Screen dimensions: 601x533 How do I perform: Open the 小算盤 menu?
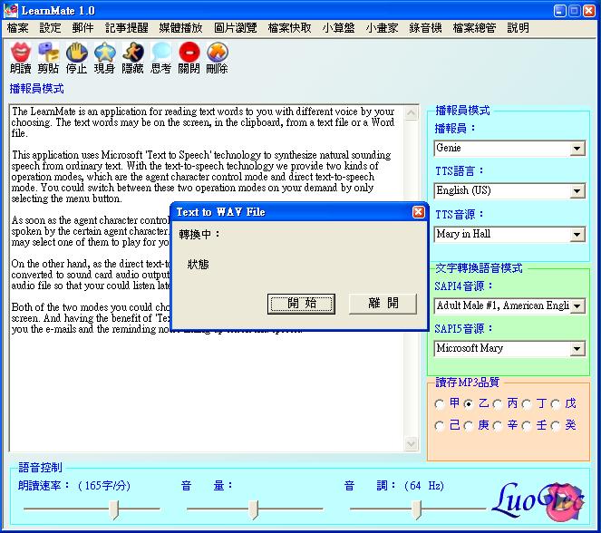click(x=338, y=28)
